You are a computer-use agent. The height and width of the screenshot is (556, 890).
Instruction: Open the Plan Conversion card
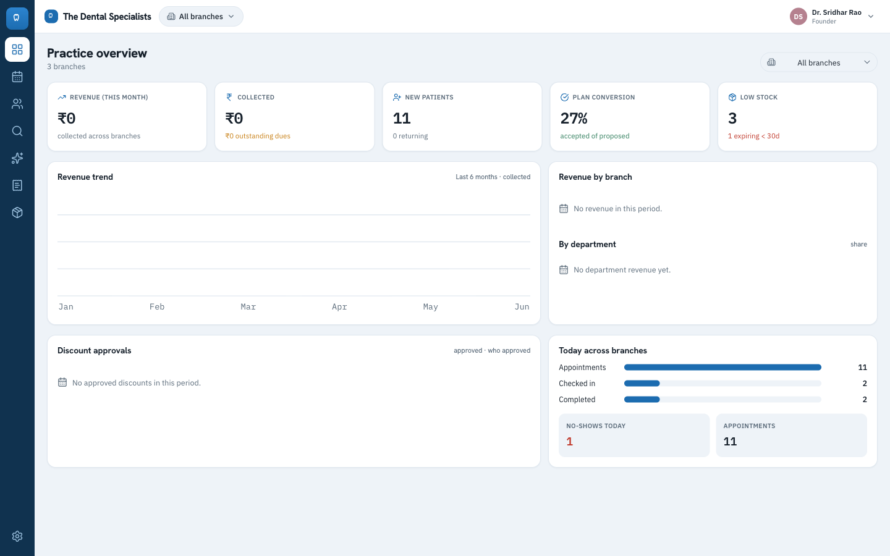(630, 117)
